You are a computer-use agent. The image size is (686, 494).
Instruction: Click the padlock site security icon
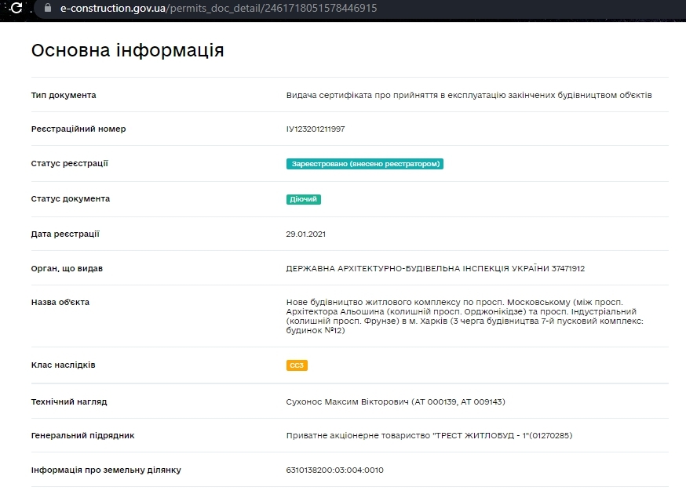48,8
